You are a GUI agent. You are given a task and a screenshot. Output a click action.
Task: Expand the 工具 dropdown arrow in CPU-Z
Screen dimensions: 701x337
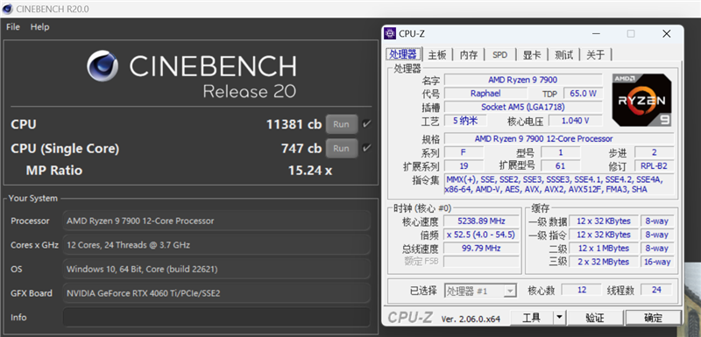(559, 318)
